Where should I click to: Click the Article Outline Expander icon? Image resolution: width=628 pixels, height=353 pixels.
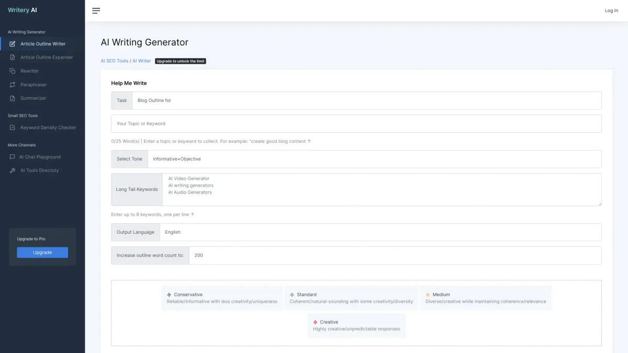[13, 58]
